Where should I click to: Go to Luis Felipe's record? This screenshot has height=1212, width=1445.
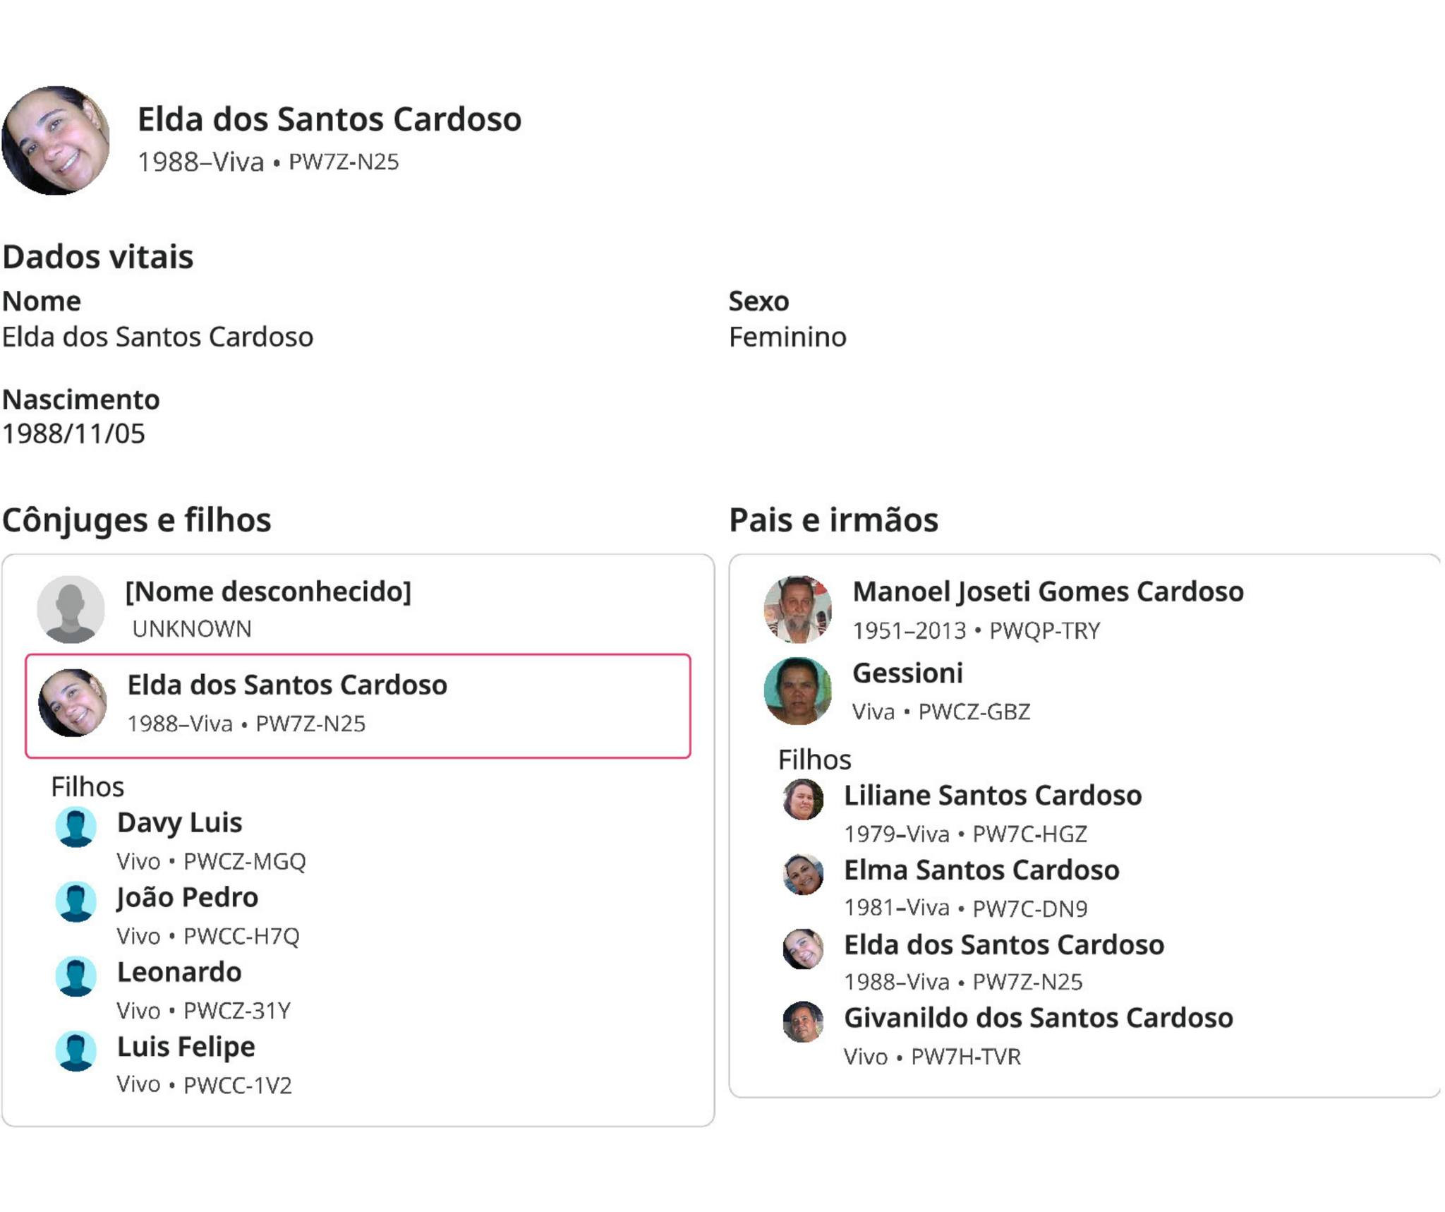(x=186, y=1047)
